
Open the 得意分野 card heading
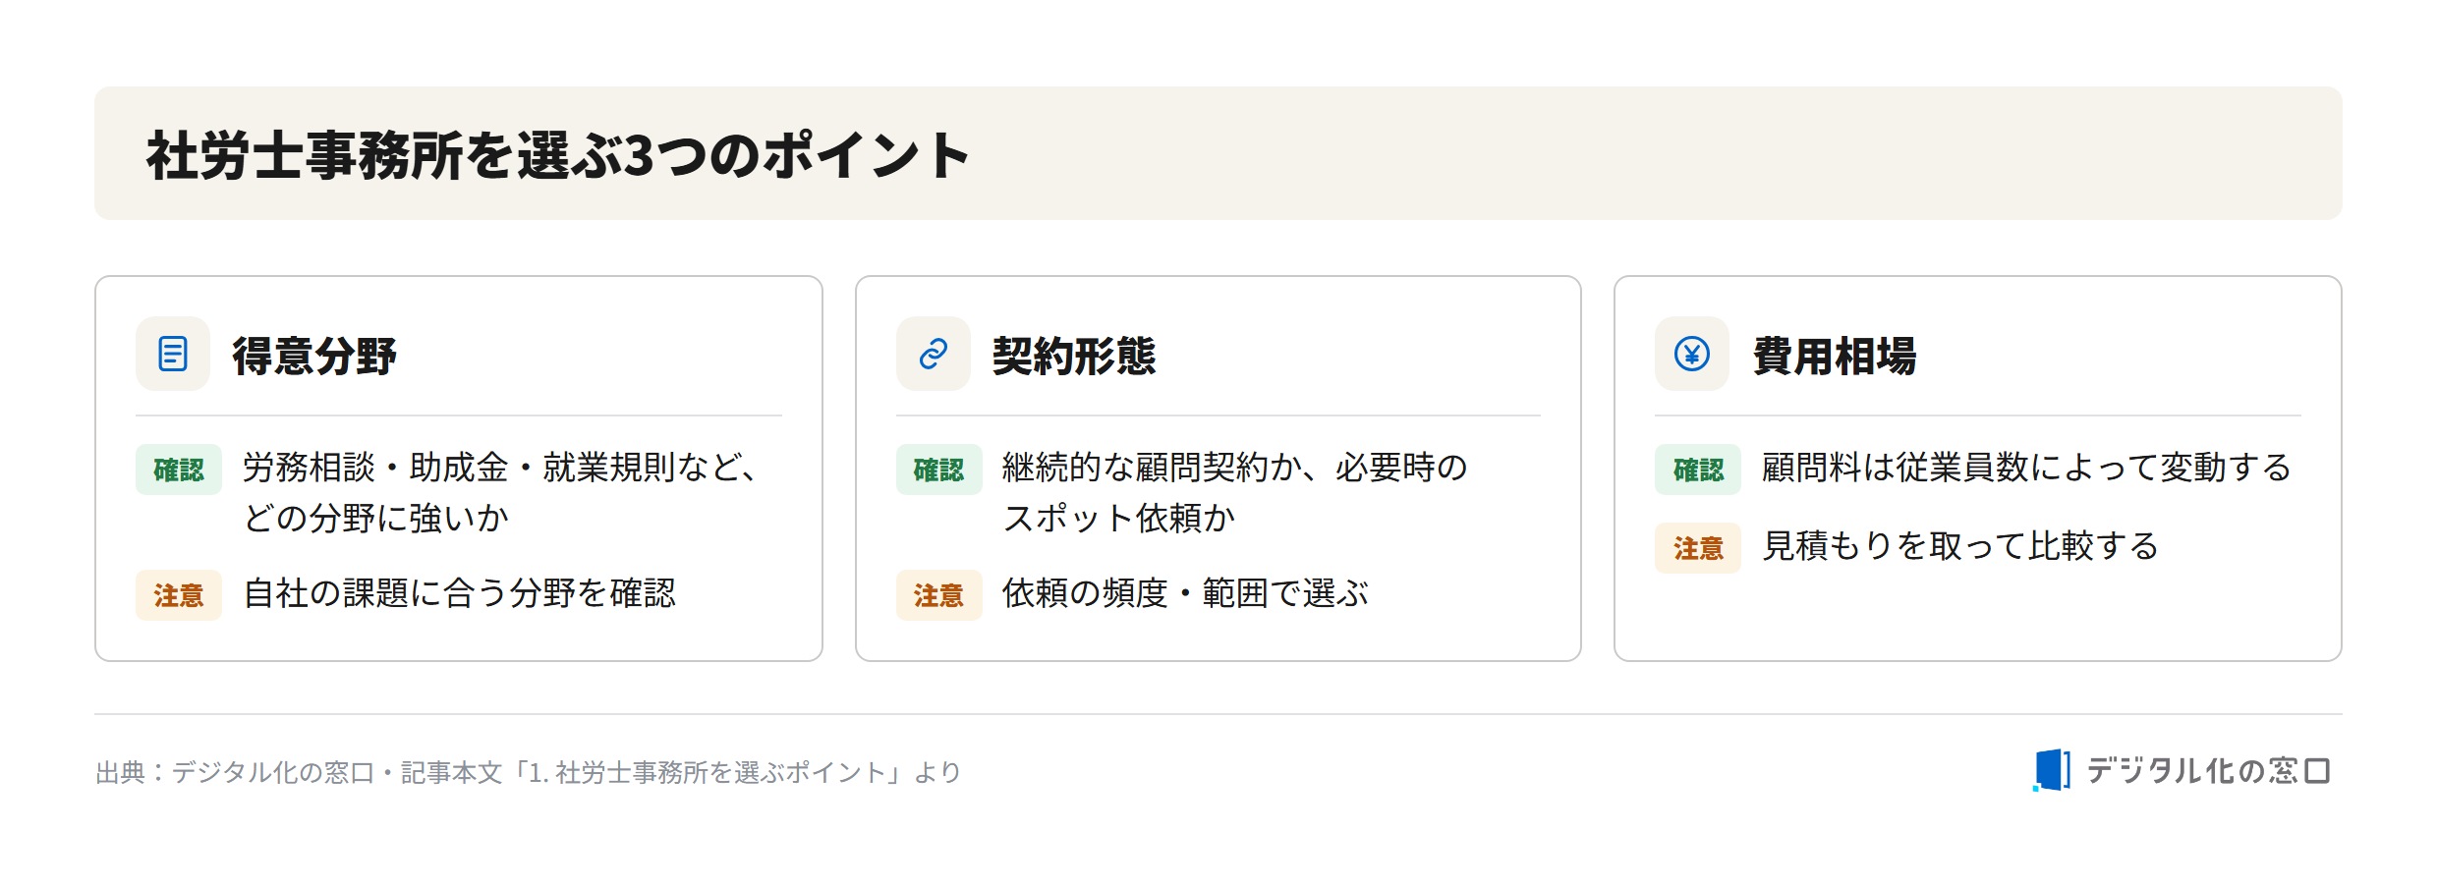314,356
